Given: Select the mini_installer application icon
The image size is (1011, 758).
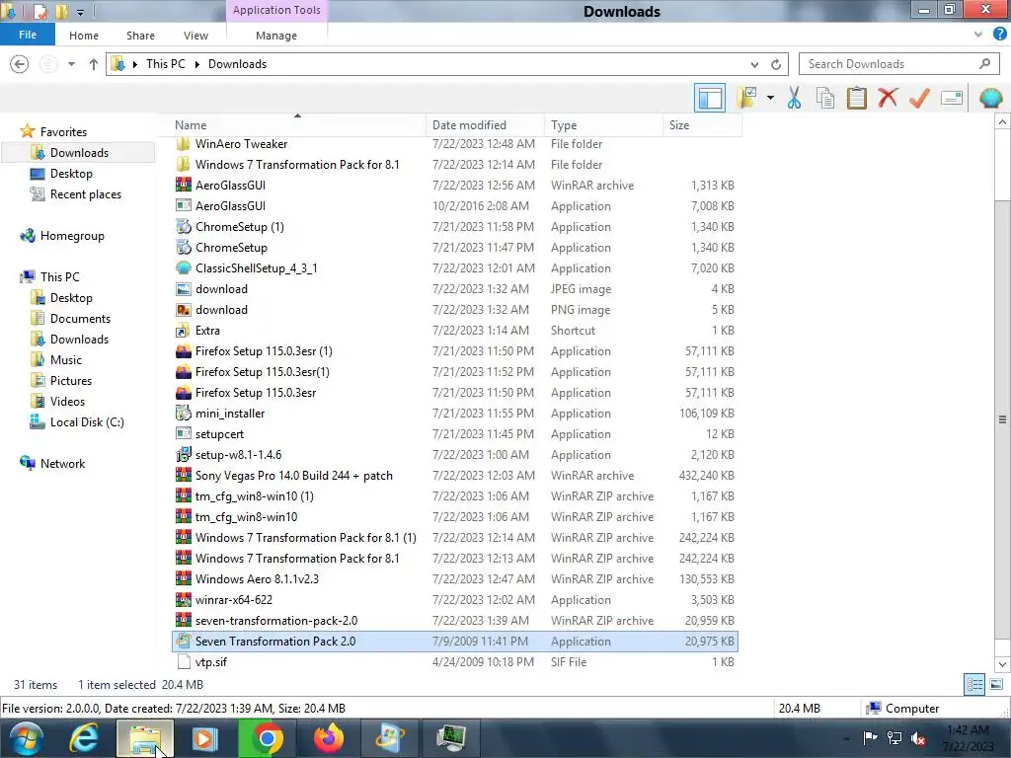Looking at the screenshot, I should [x=184, y=414].
